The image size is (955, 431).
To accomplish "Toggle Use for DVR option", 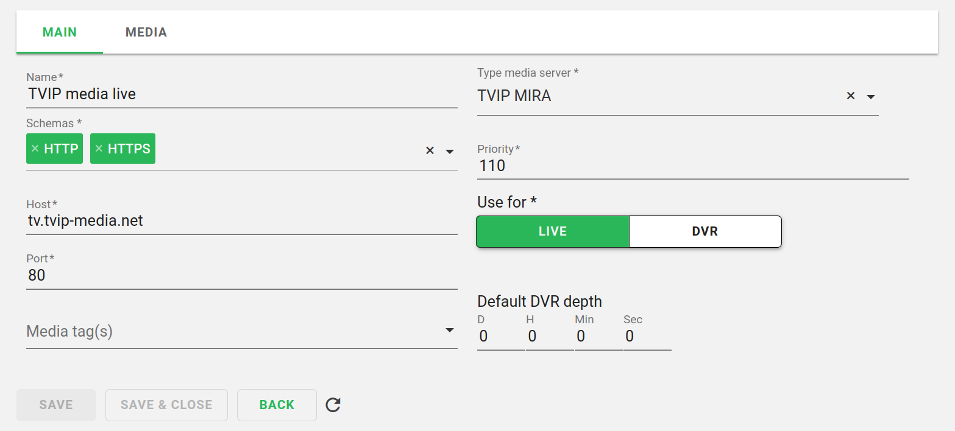I will (x=705, y=231).
